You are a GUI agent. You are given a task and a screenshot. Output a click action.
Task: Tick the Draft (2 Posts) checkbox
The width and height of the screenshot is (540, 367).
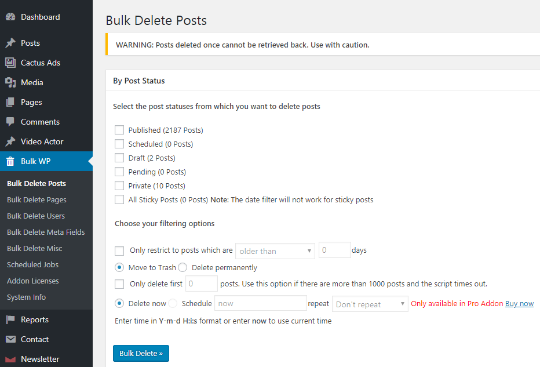(119, 158)
